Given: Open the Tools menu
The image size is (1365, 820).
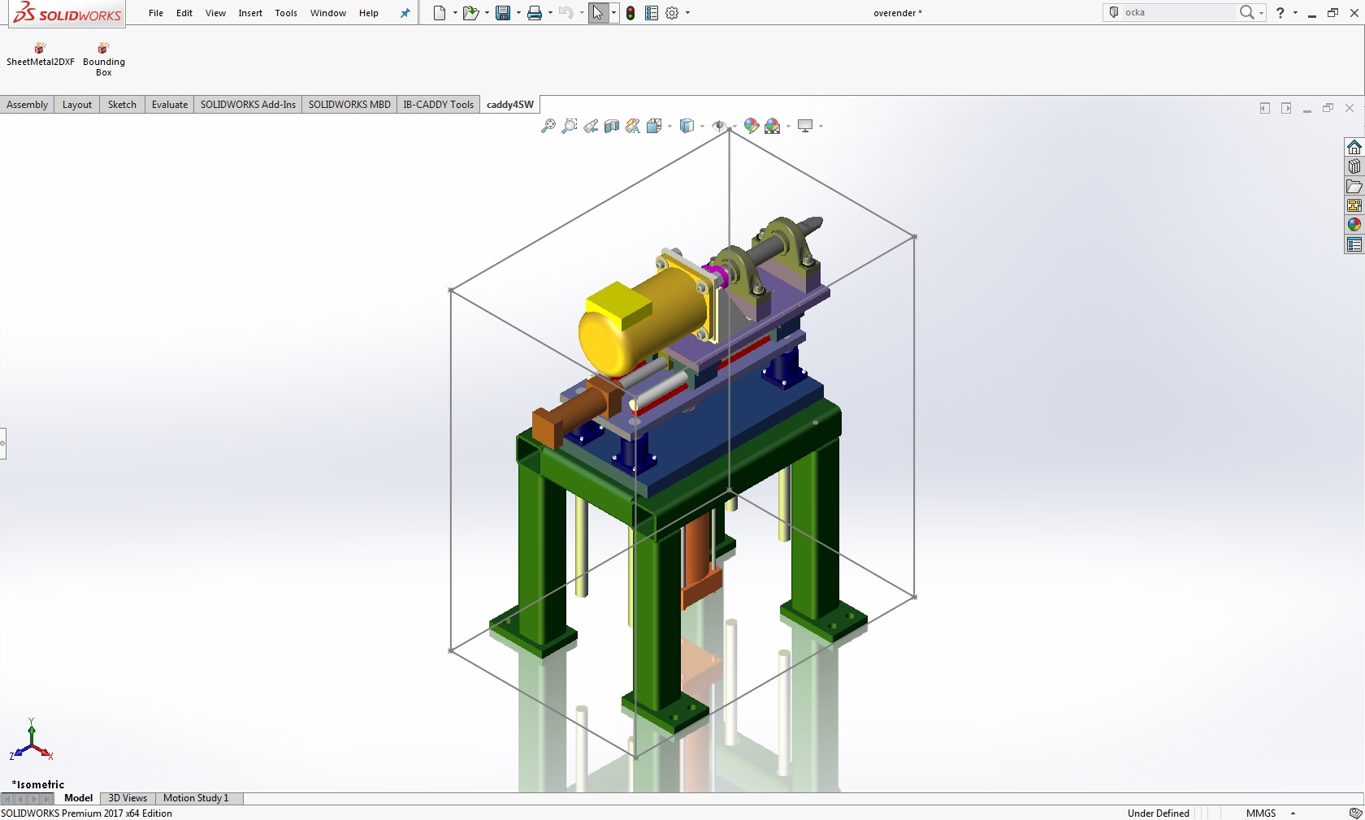Looking at the screenshot, I should click(286, 13).
